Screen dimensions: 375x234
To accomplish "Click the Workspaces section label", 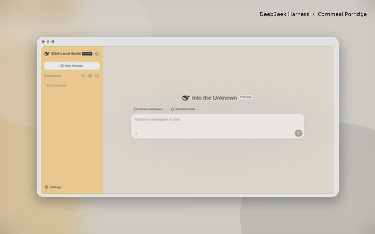I will tap(53, 76).
